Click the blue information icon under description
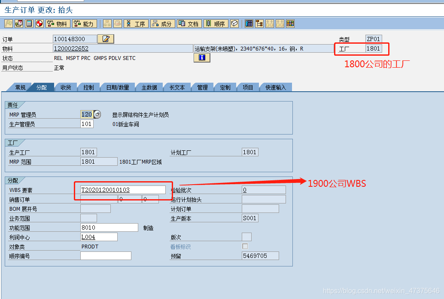Viewport: 444px width, 299px height. coord(202,58)
